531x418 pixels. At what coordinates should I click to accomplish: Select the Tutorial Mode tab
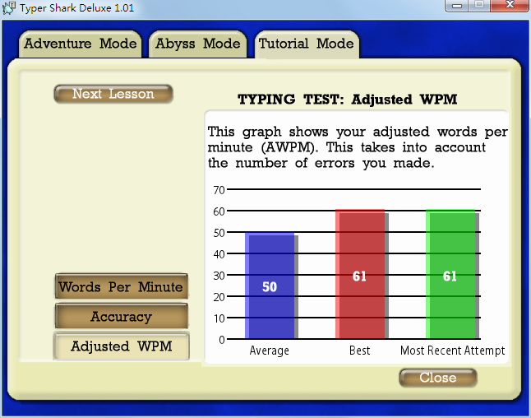pos(307,44)
